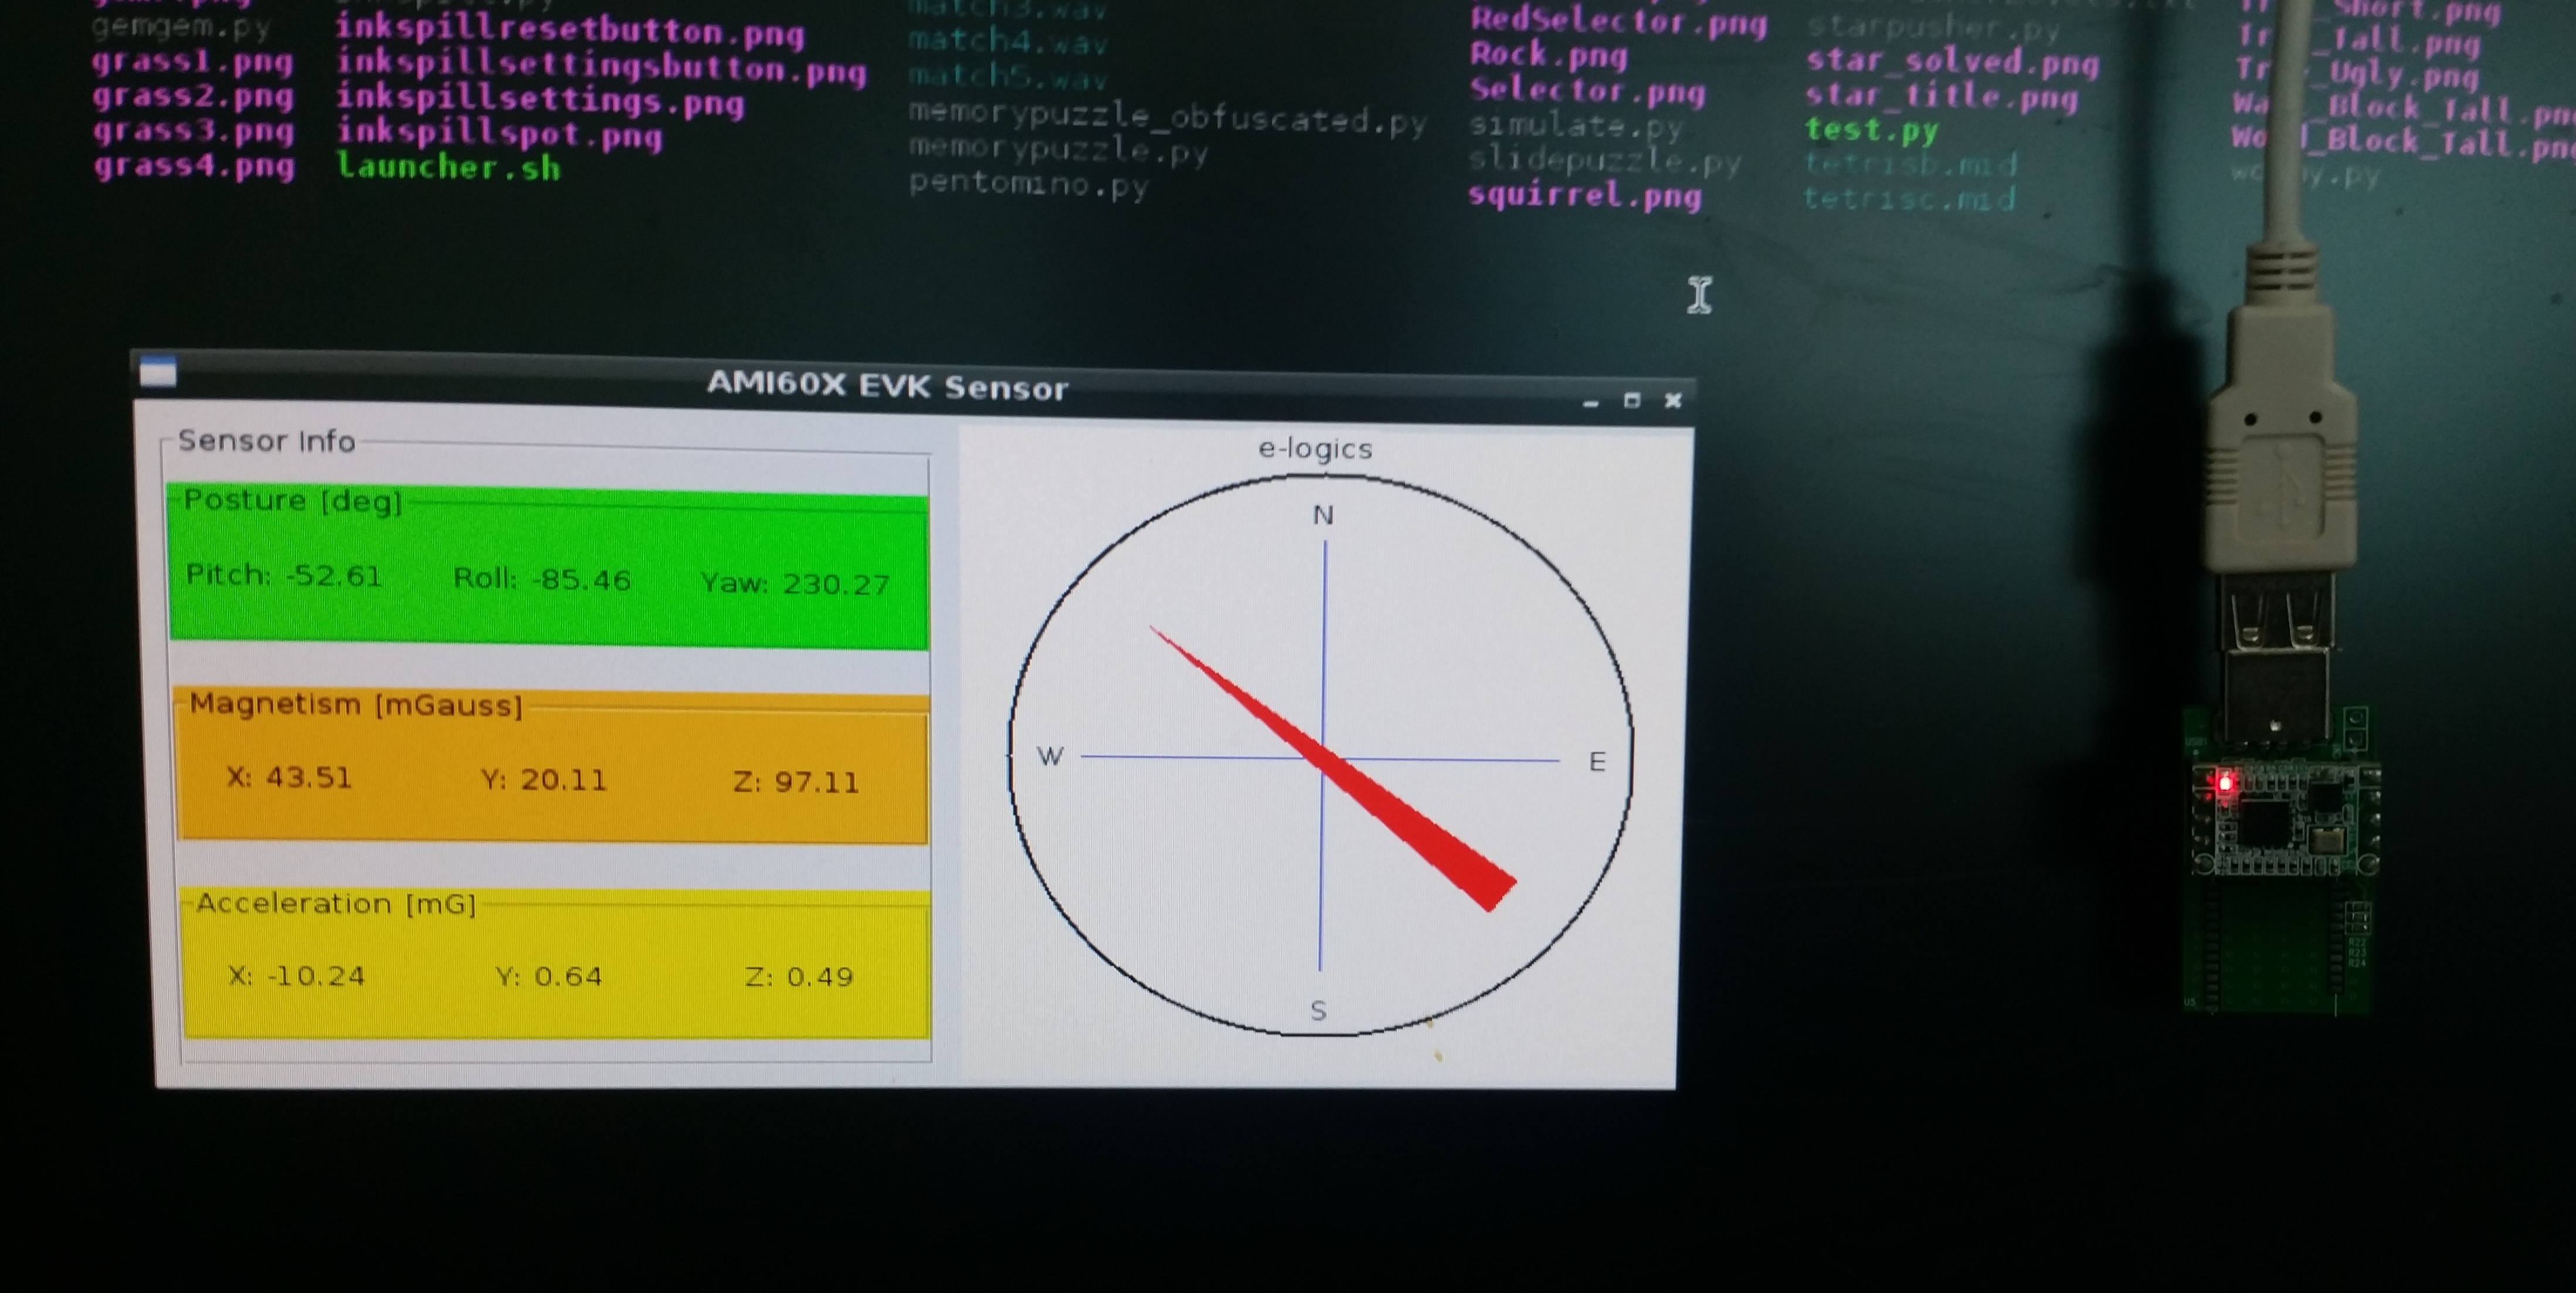2576x1293 pixels.
Task: Click slidepuzzle.py in the terminal listing
Action: (1606, 161)
